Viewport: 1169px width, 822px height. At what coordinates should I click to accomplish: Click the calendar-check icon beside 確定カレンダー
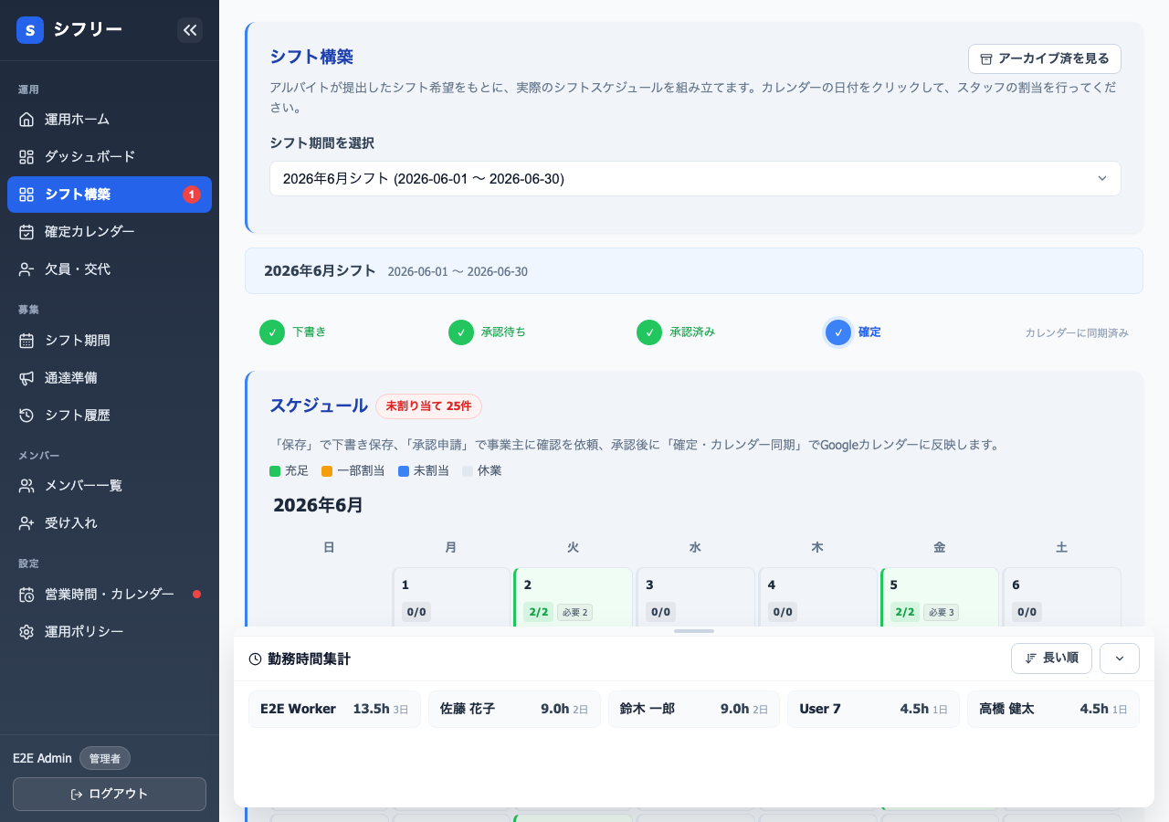pos(26,232)
